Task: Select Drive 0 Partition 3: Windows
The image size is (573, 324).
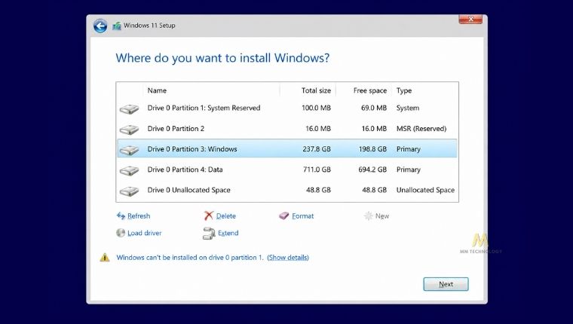Action: 287,149
